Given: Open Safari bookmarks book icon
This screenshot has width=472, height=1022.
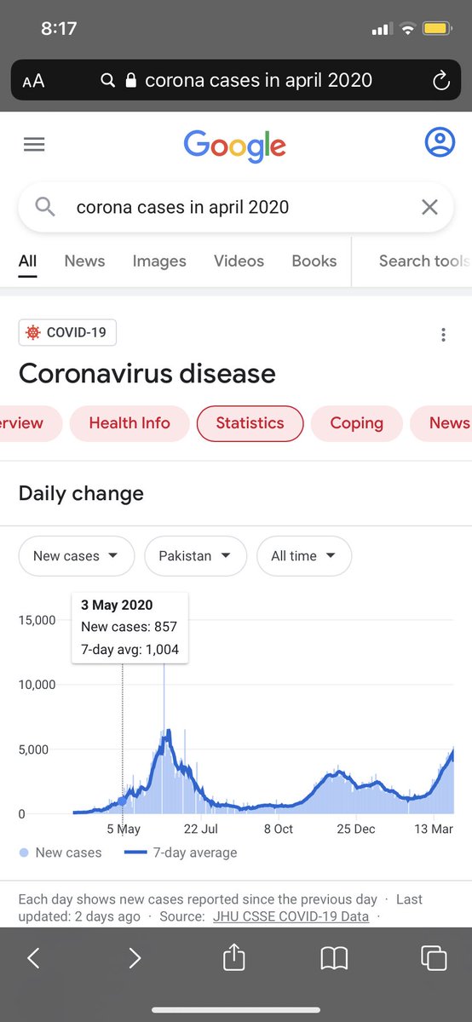Looking at the screenshot, I should tap(334, 959).
